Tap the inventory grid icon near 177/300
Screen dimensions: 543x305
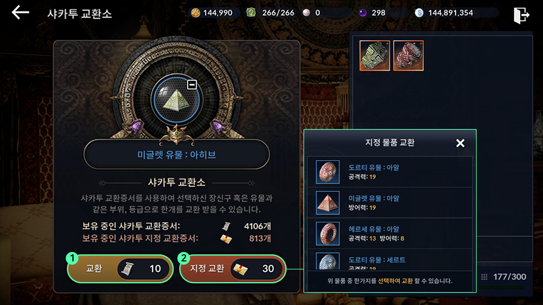click(484, 277)
